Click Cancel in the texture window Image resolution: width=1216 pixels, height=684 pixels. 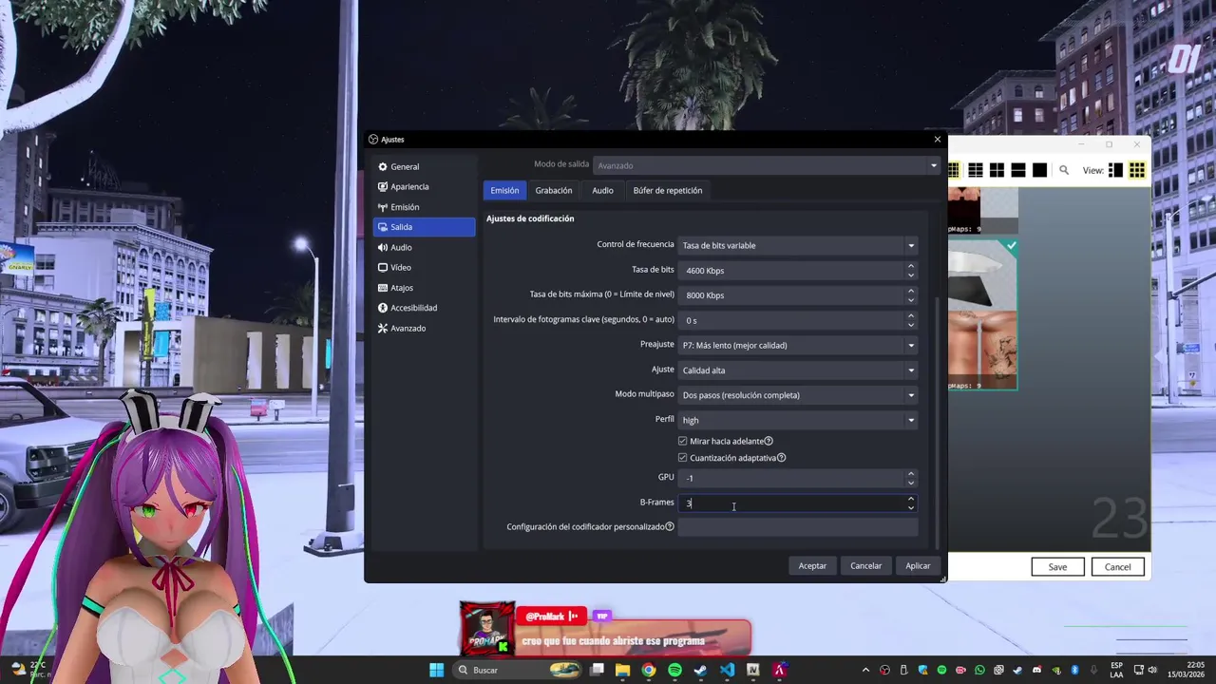click(x=1117, y=567)
